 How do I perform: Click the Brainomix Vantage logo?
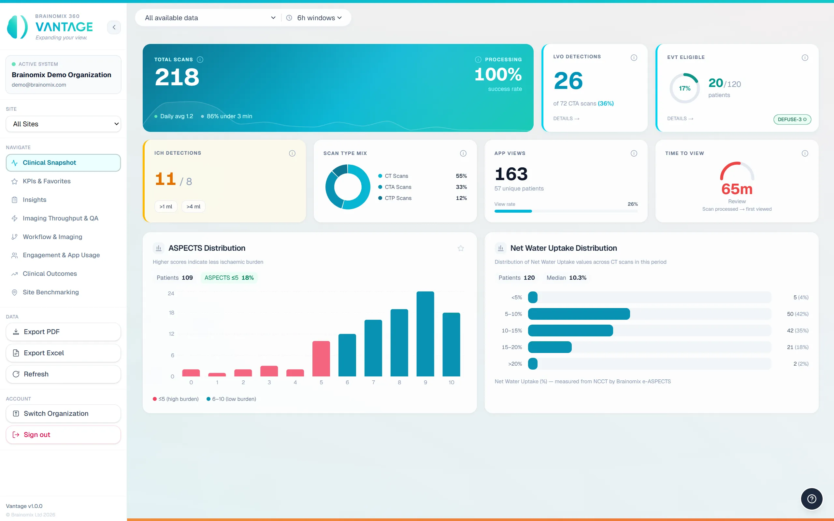click(x=50, y=27)
